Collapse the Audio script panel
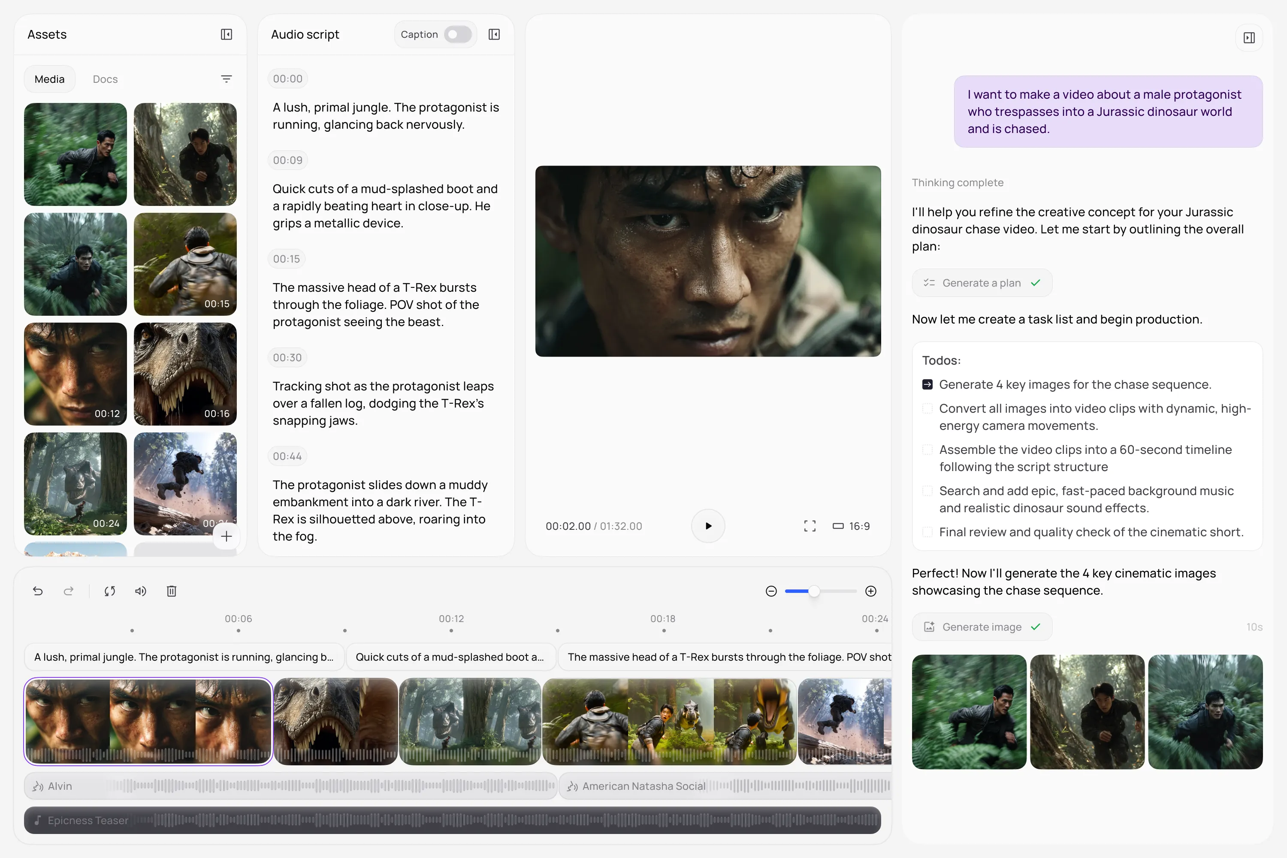Viewport: 1287px width, 858px height. (494, 34)
